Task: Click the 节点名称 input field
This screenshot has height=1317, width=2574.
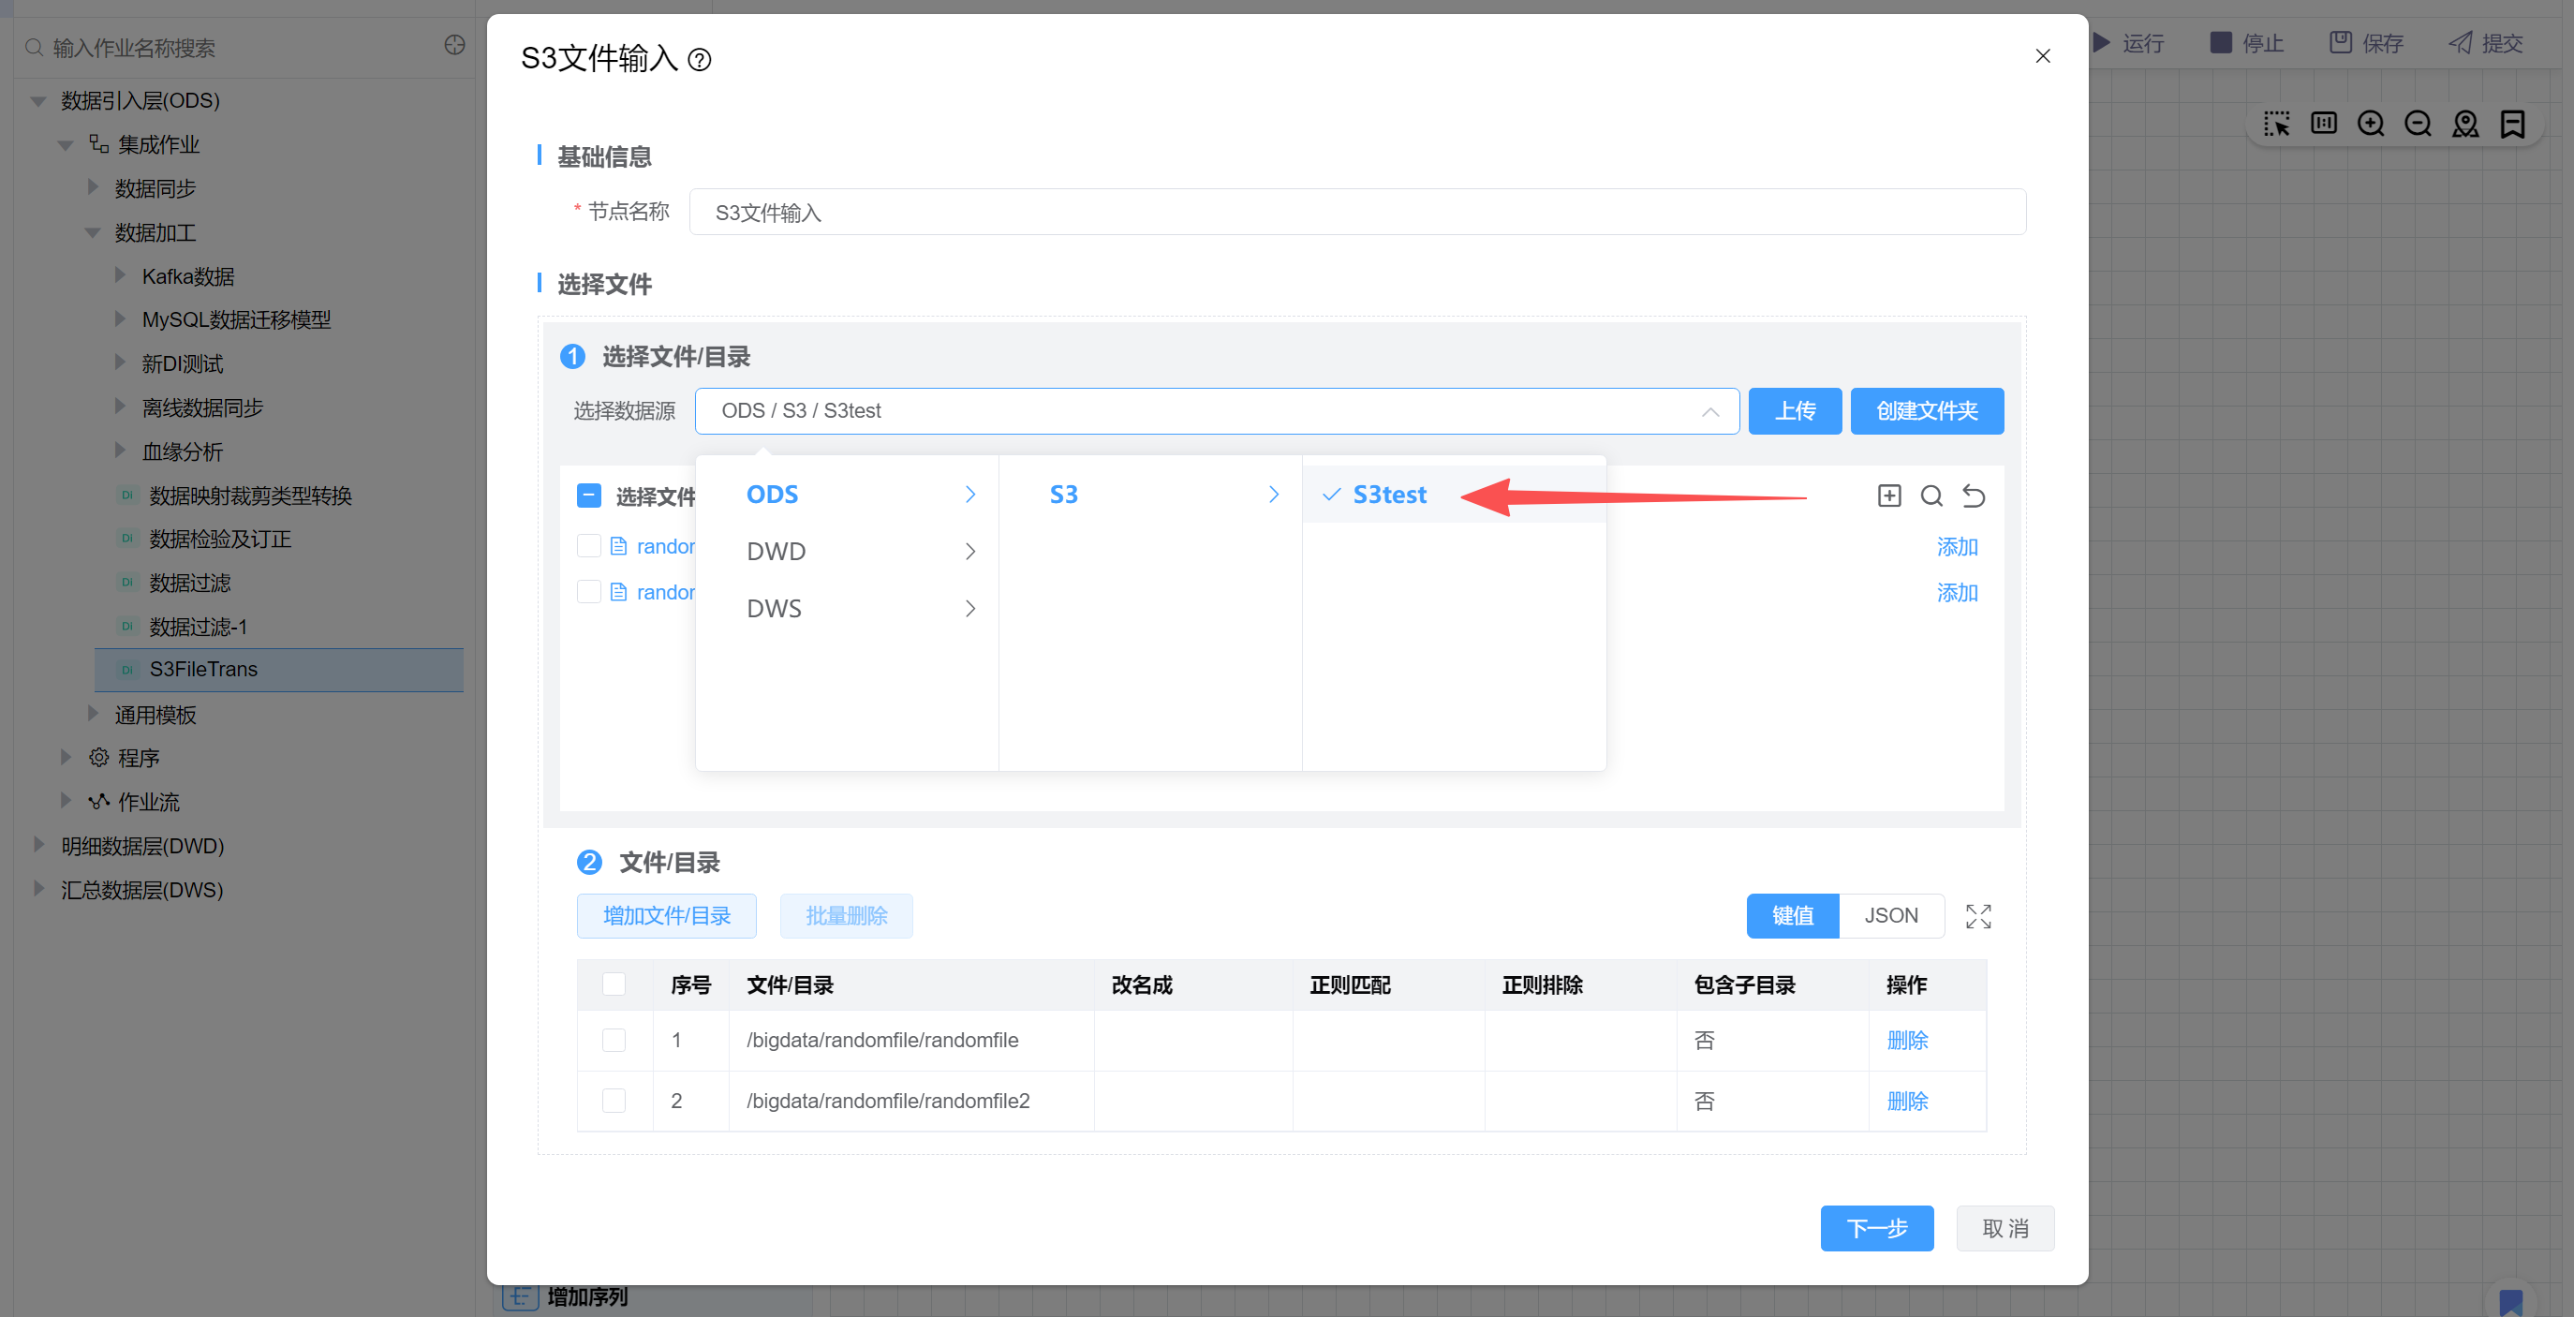Action: [1356, 212]
